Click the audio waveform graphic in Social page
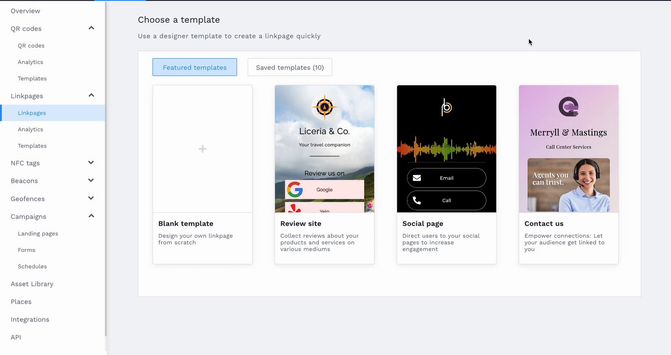 [447, 149]
